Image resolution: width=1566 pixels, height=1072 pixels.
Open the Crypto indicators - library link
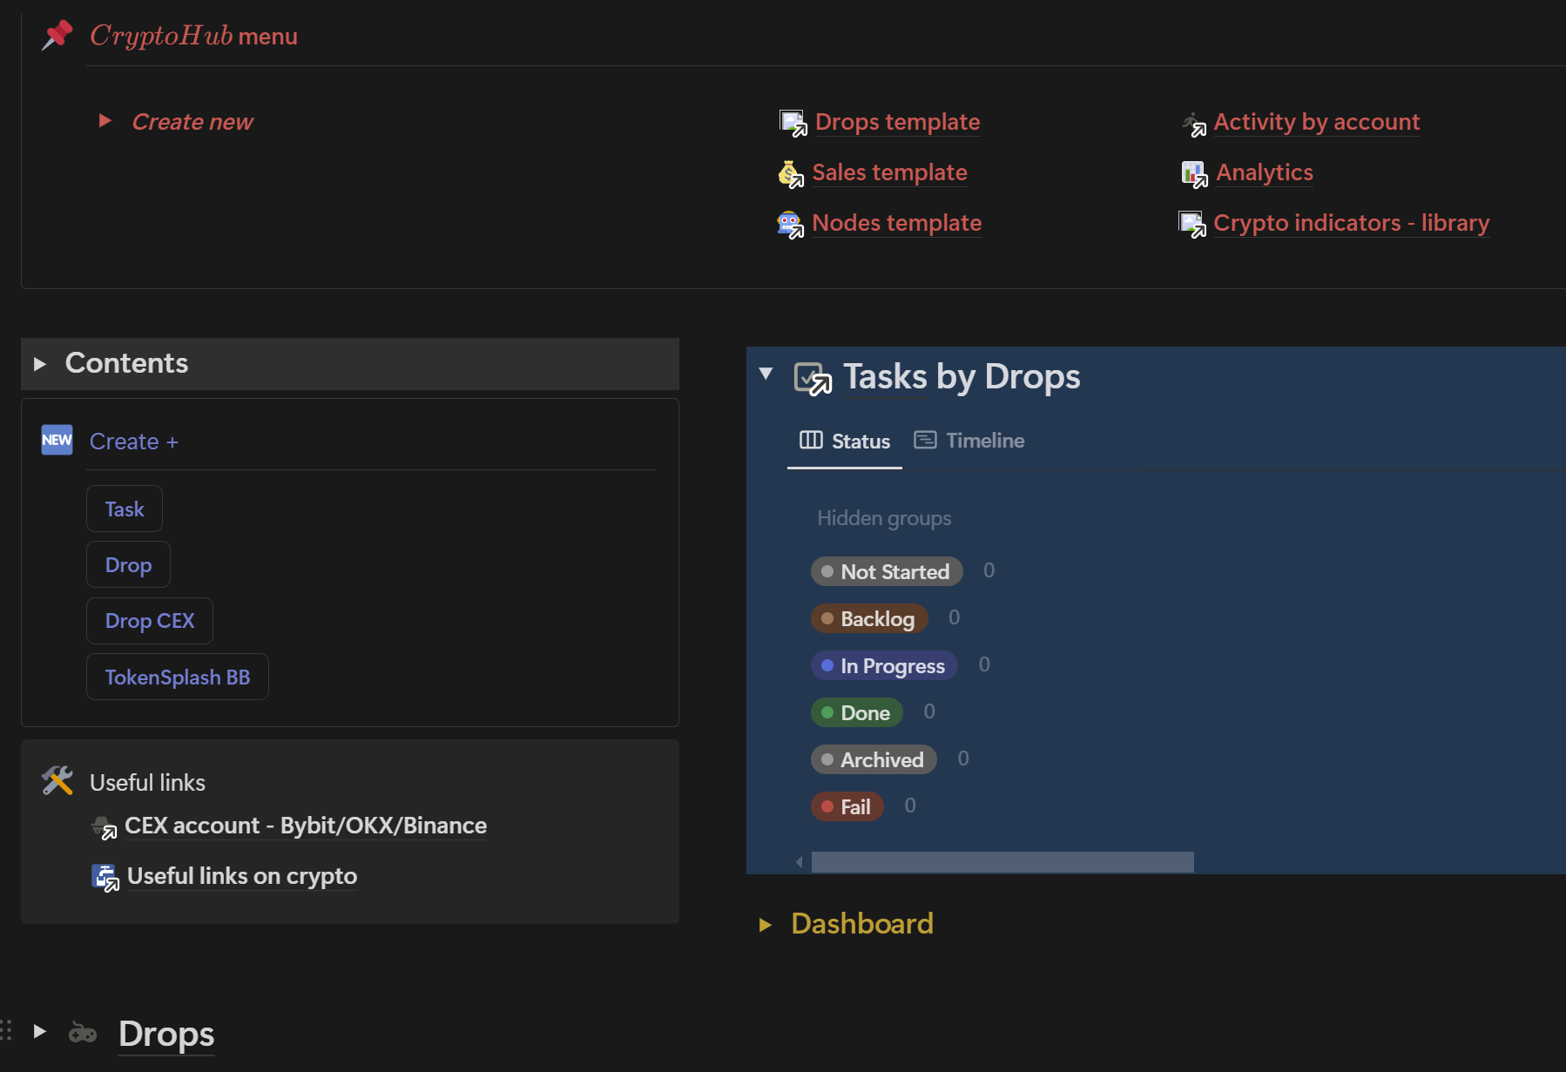(x=1350, y=223)
